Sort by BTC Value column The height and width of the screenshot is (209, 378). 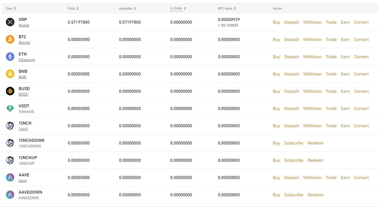[x=227, y=9]
